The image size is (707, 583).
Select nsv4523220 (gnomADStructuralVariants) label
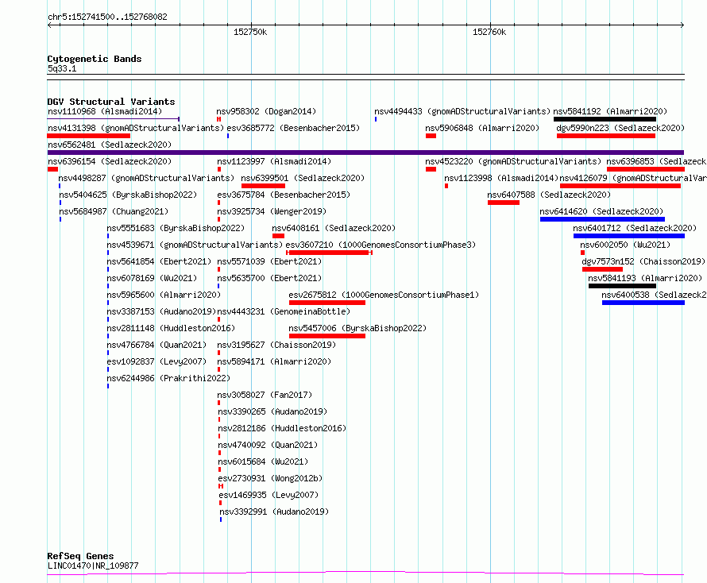513,161
